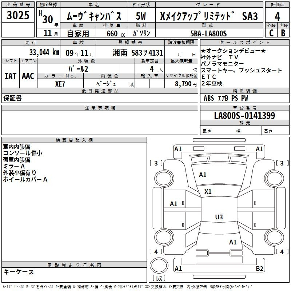Click lot number 3025
This screenshot has width=291, height=291.
[18, 16]
